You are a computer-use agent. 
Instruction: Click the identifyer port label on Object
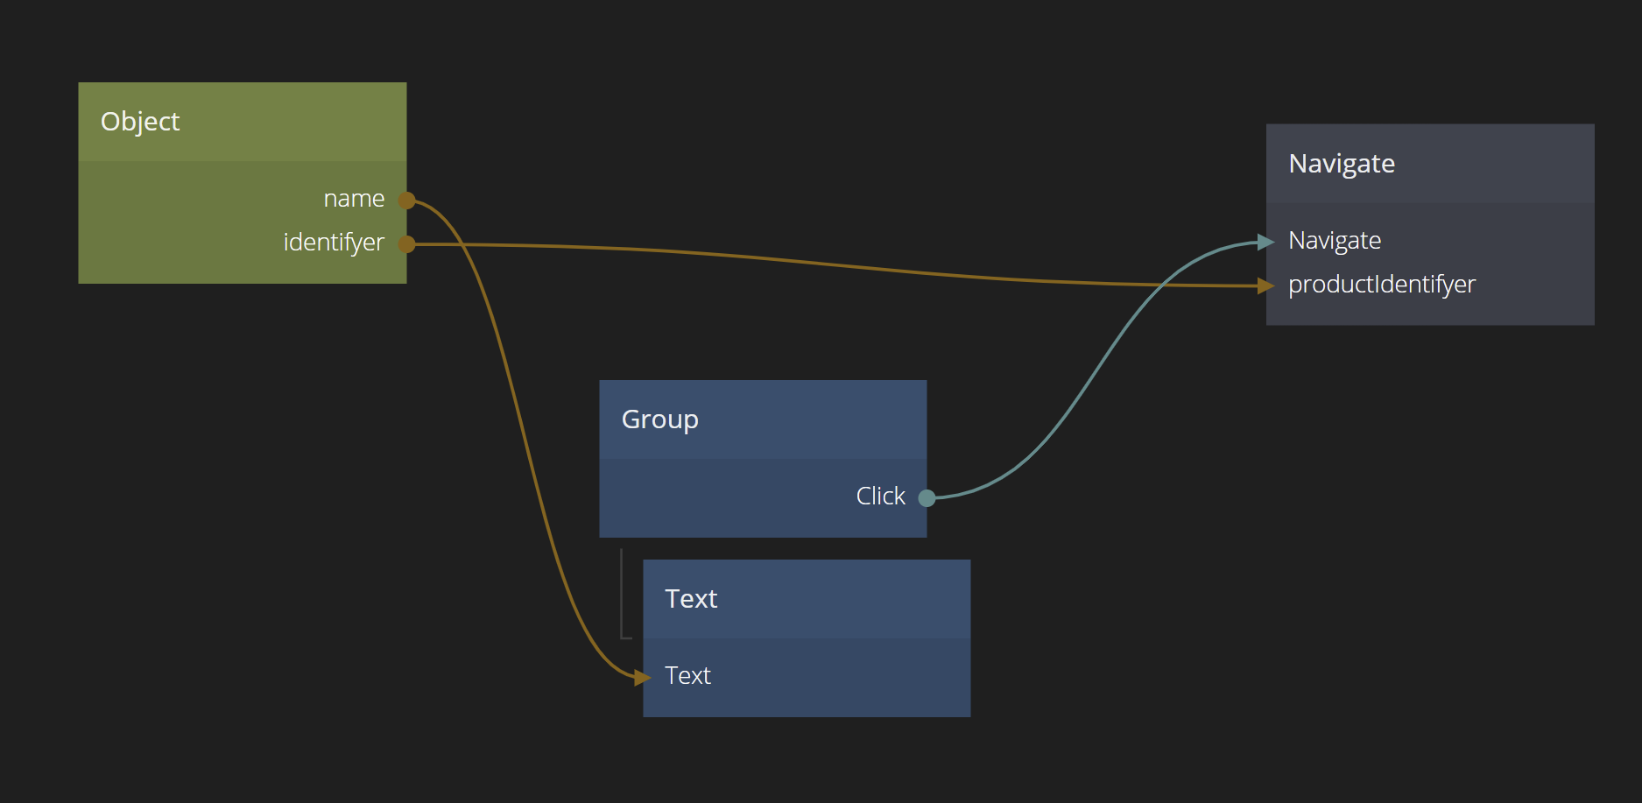334,243
